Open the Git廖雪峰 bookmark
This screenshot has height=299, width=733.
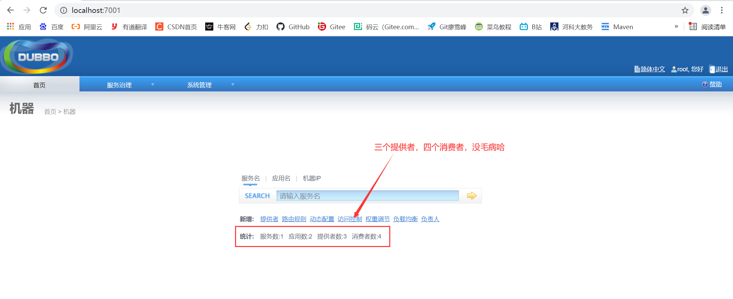[447, 27]
